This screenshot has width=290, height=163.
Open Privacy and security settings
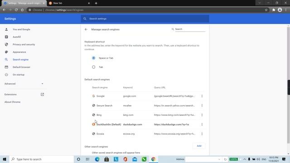pos(24,44)
